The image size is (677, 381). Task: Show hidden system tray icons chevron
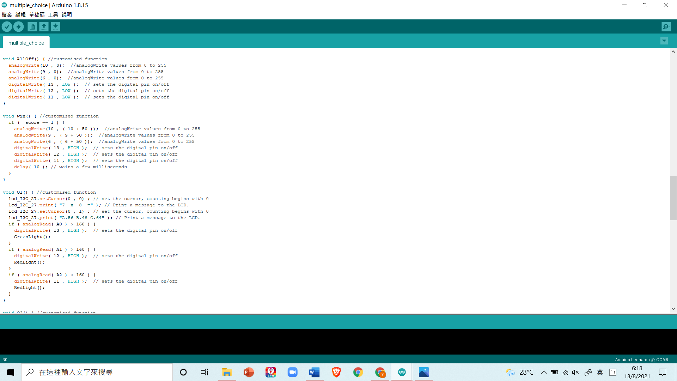[x=544, y=372]
